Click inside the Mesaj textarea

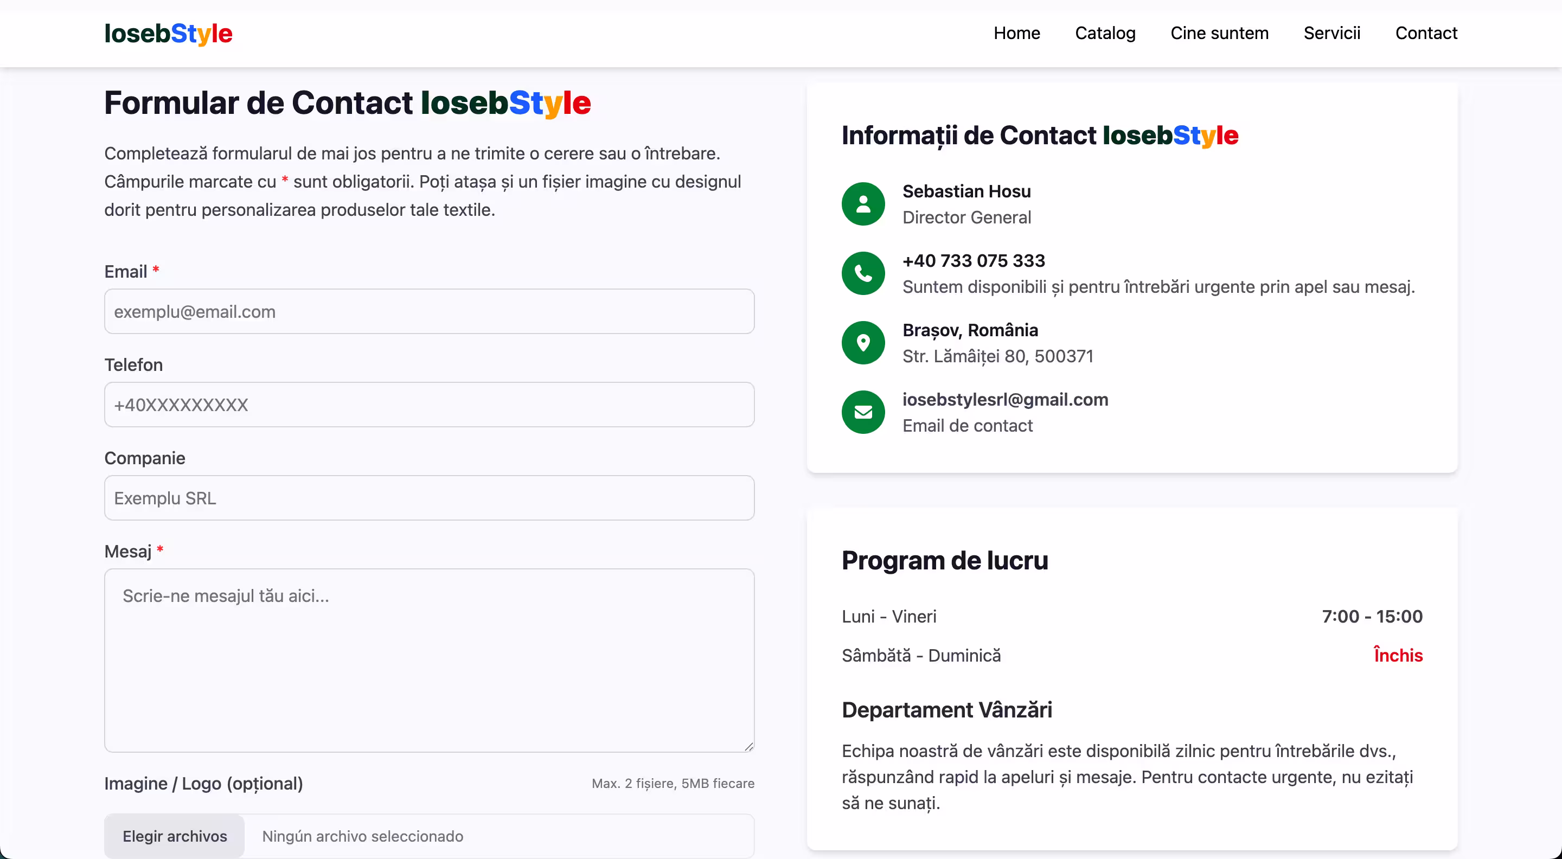[x=430, y=660]
